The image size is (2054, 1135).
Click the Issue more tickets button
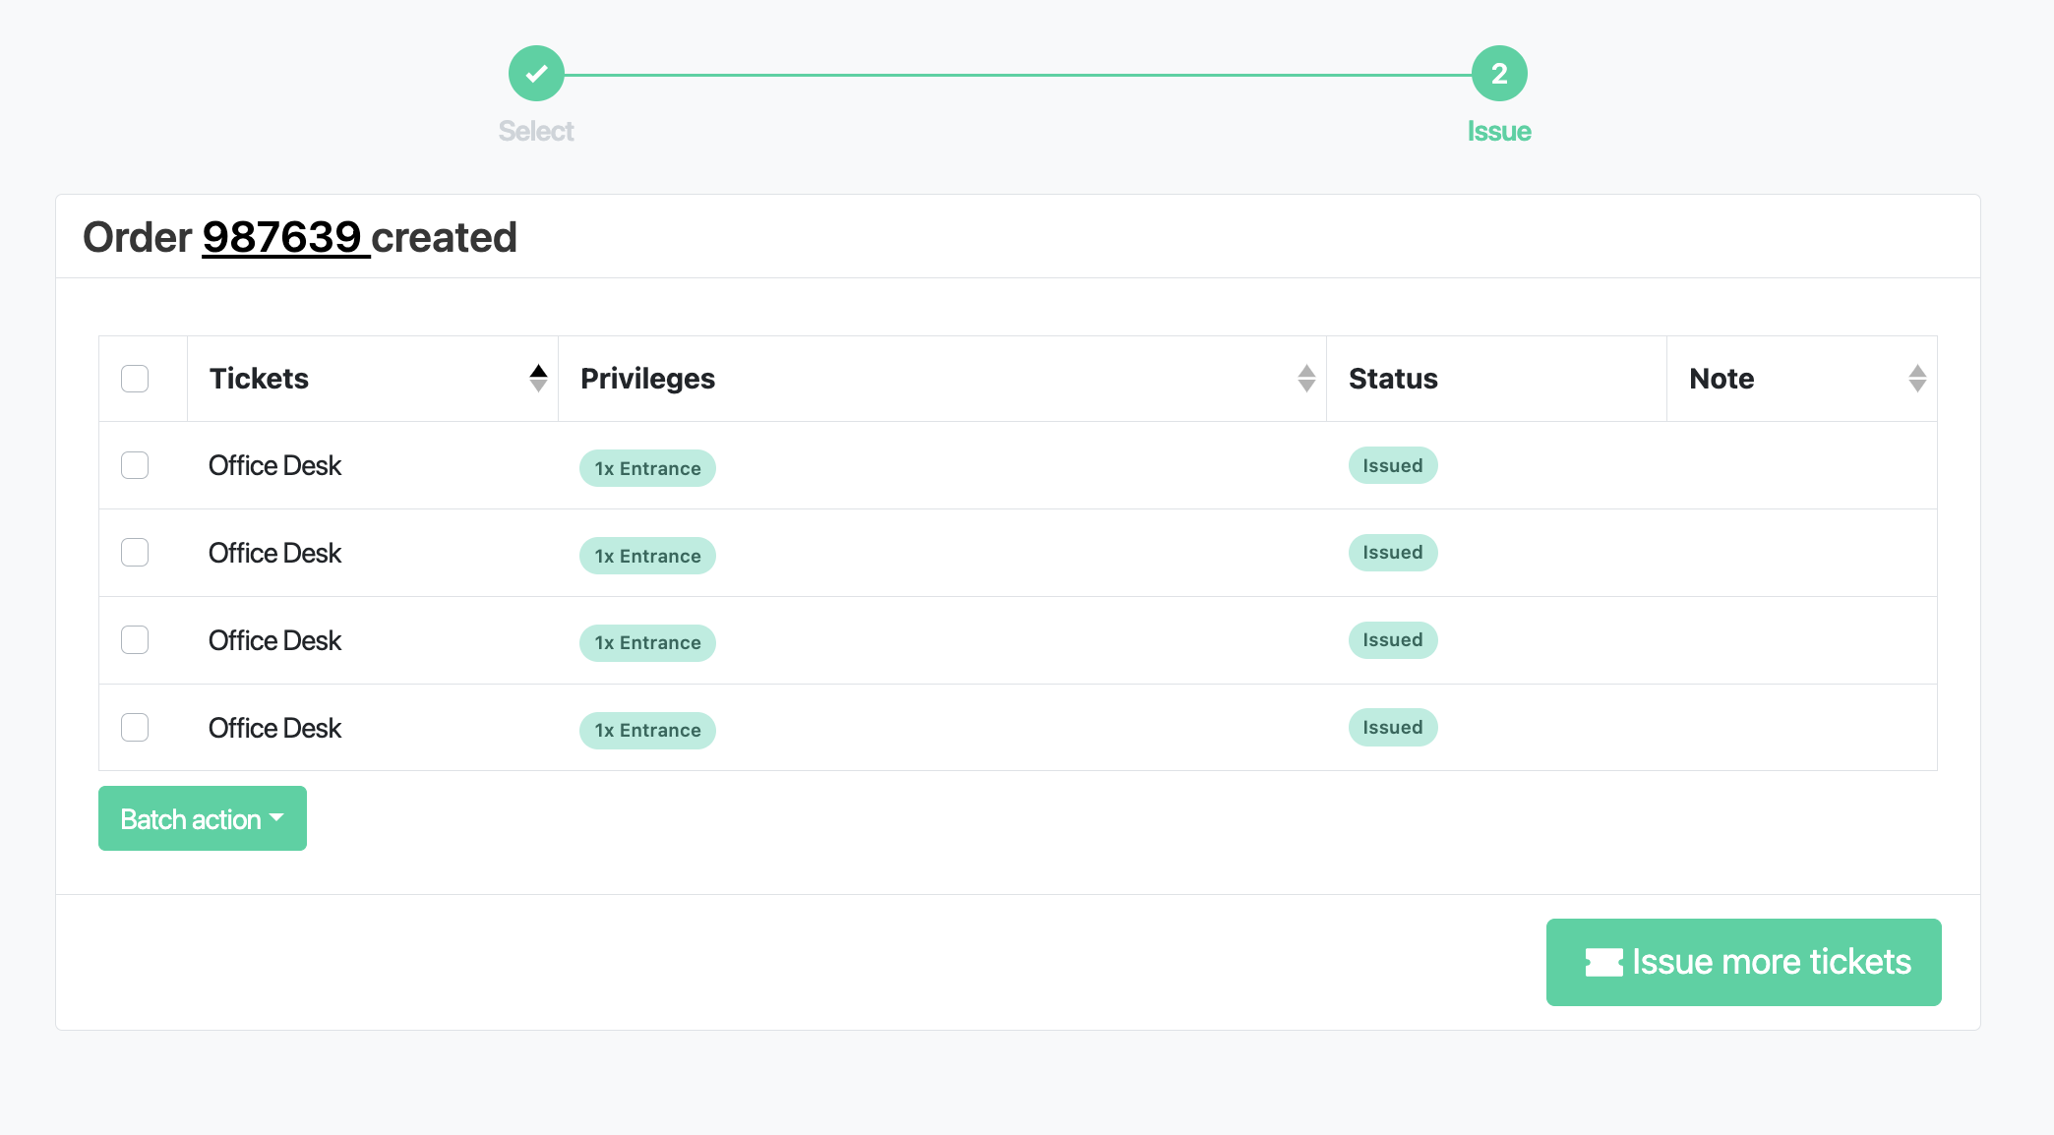[1743, 962]
